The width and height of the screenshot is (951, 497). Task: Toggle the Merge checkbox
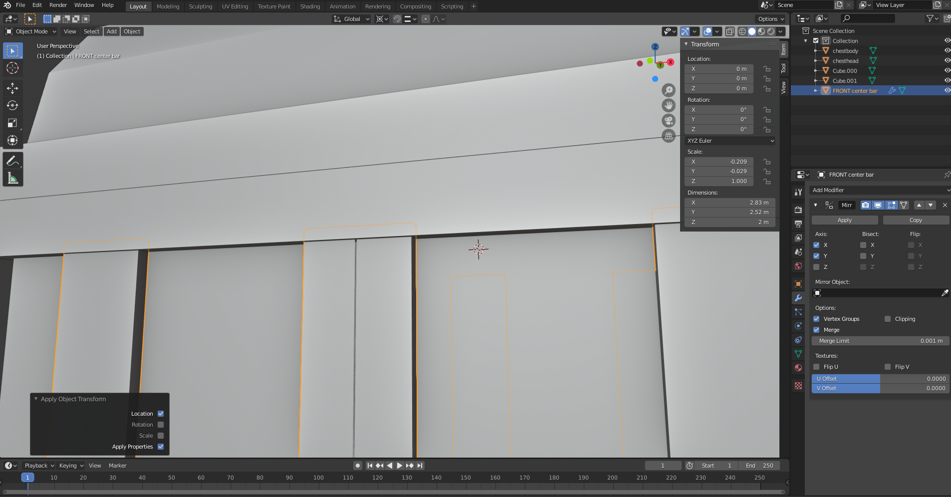pyautogui.click(x=816, y=330)
